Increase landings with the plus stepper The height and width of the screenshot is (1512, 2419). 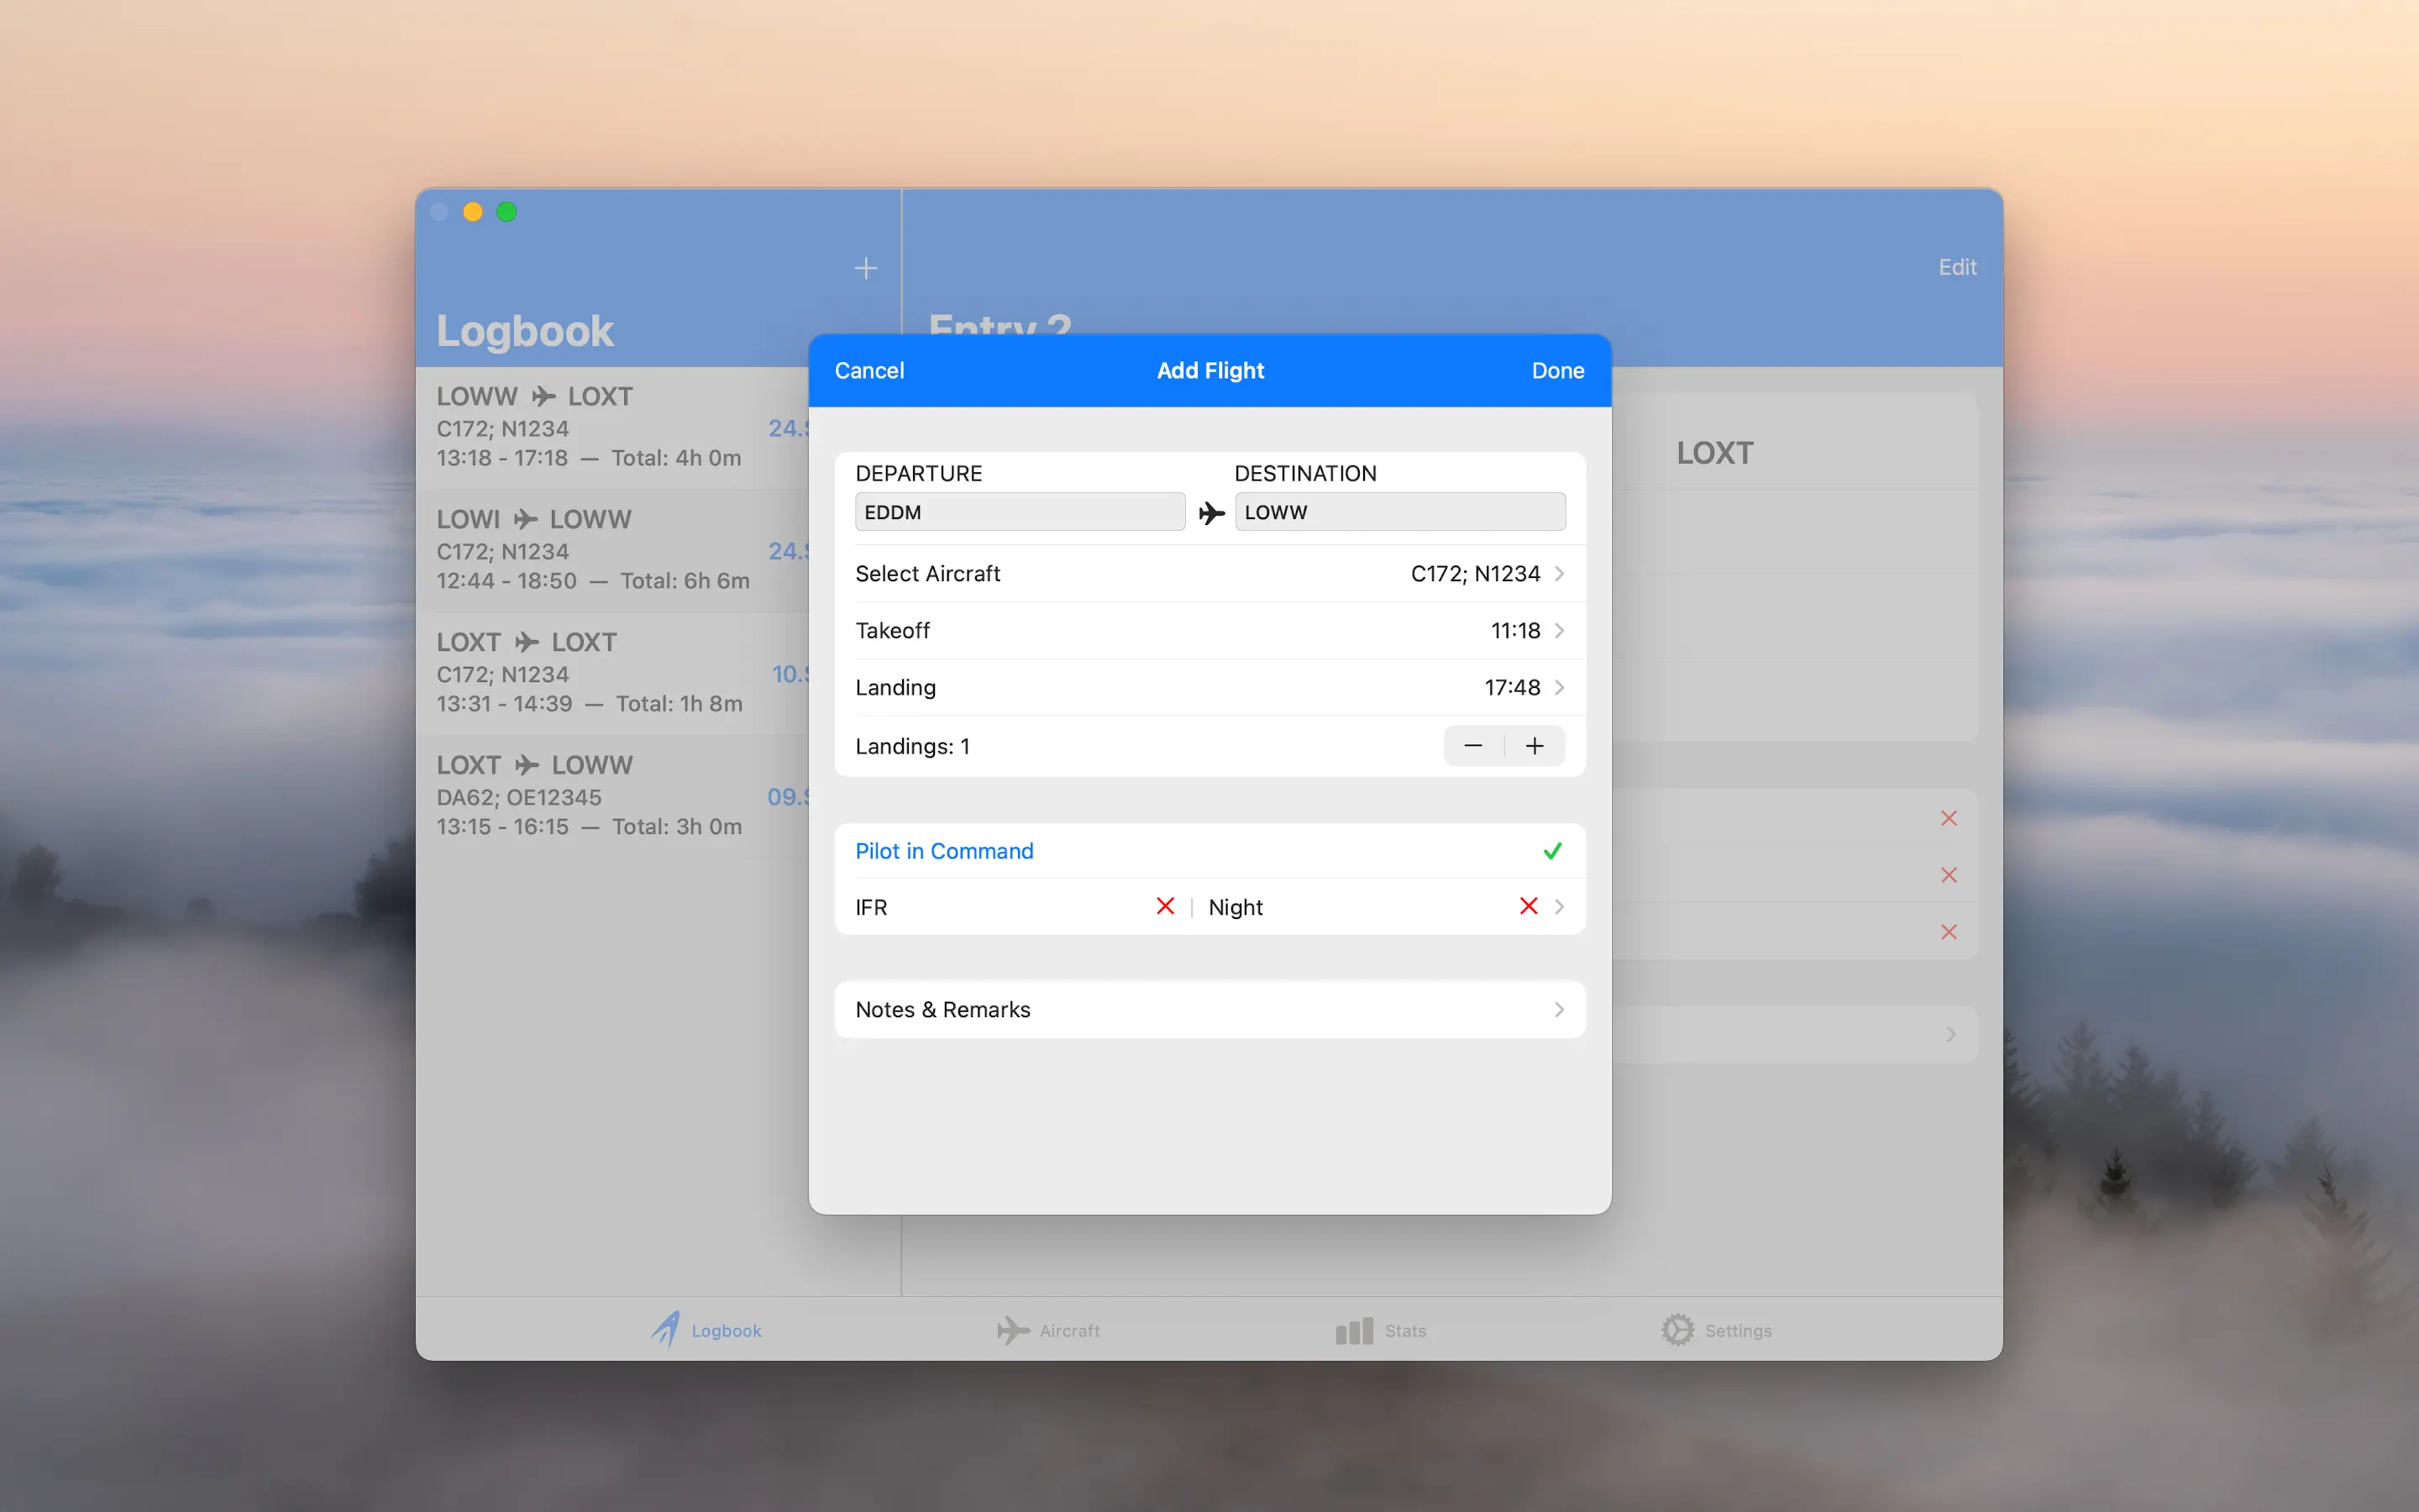[1535, 746]
